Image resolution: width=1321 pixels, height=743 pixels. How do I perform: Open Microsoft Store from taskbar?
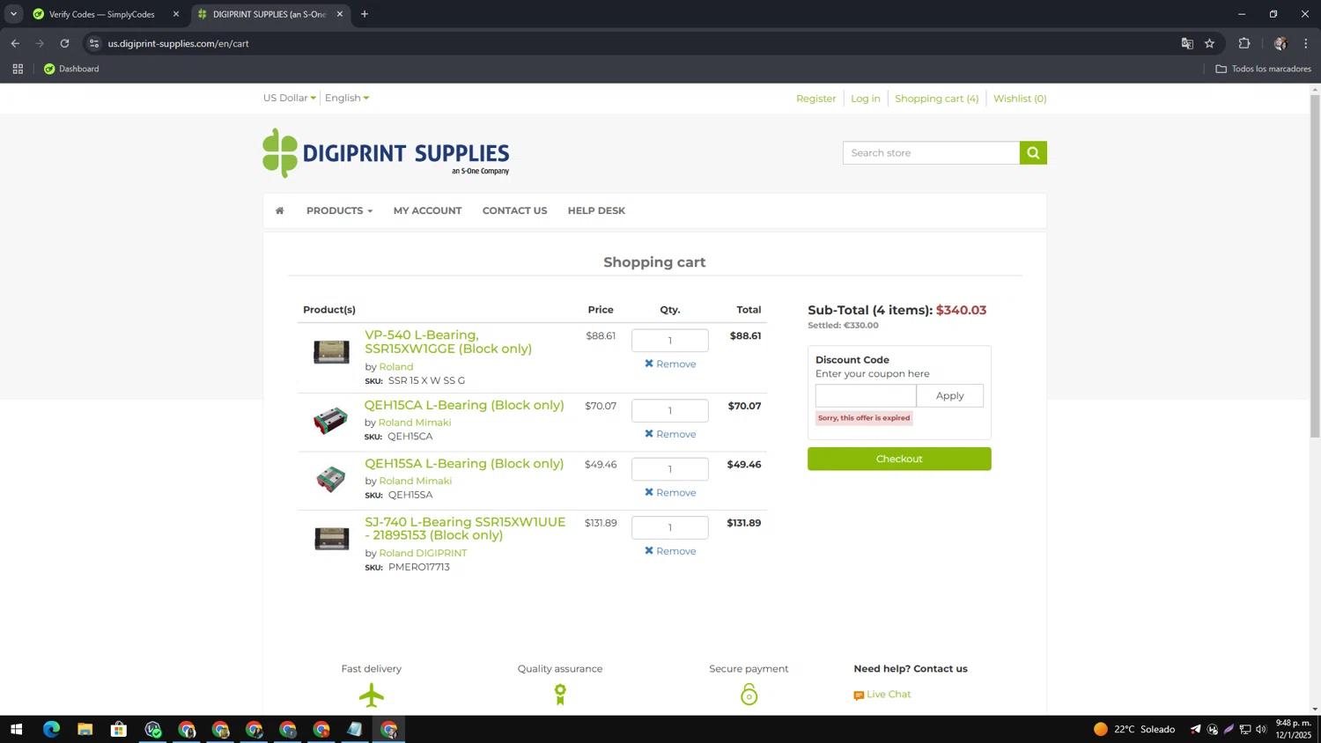(119, 729)
